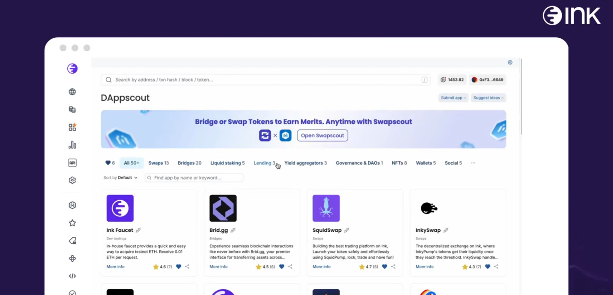The image size is (613, 295).
Task: Click share icon on Brid.gg card
Action: coord(290,267)
